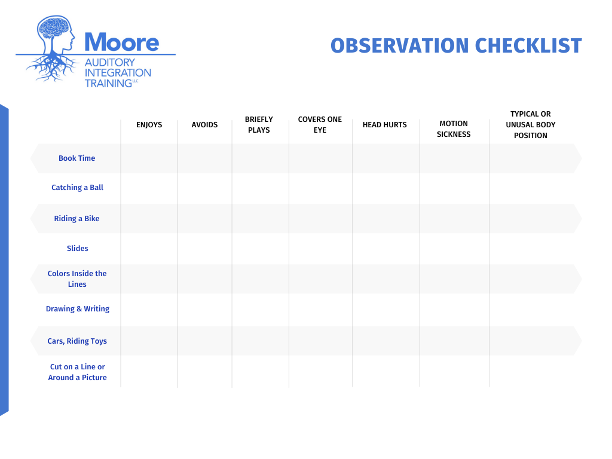Click the ENJOYS column header
Screen dimensions: 612x459
pyautogui.click(x=149, y=124)
